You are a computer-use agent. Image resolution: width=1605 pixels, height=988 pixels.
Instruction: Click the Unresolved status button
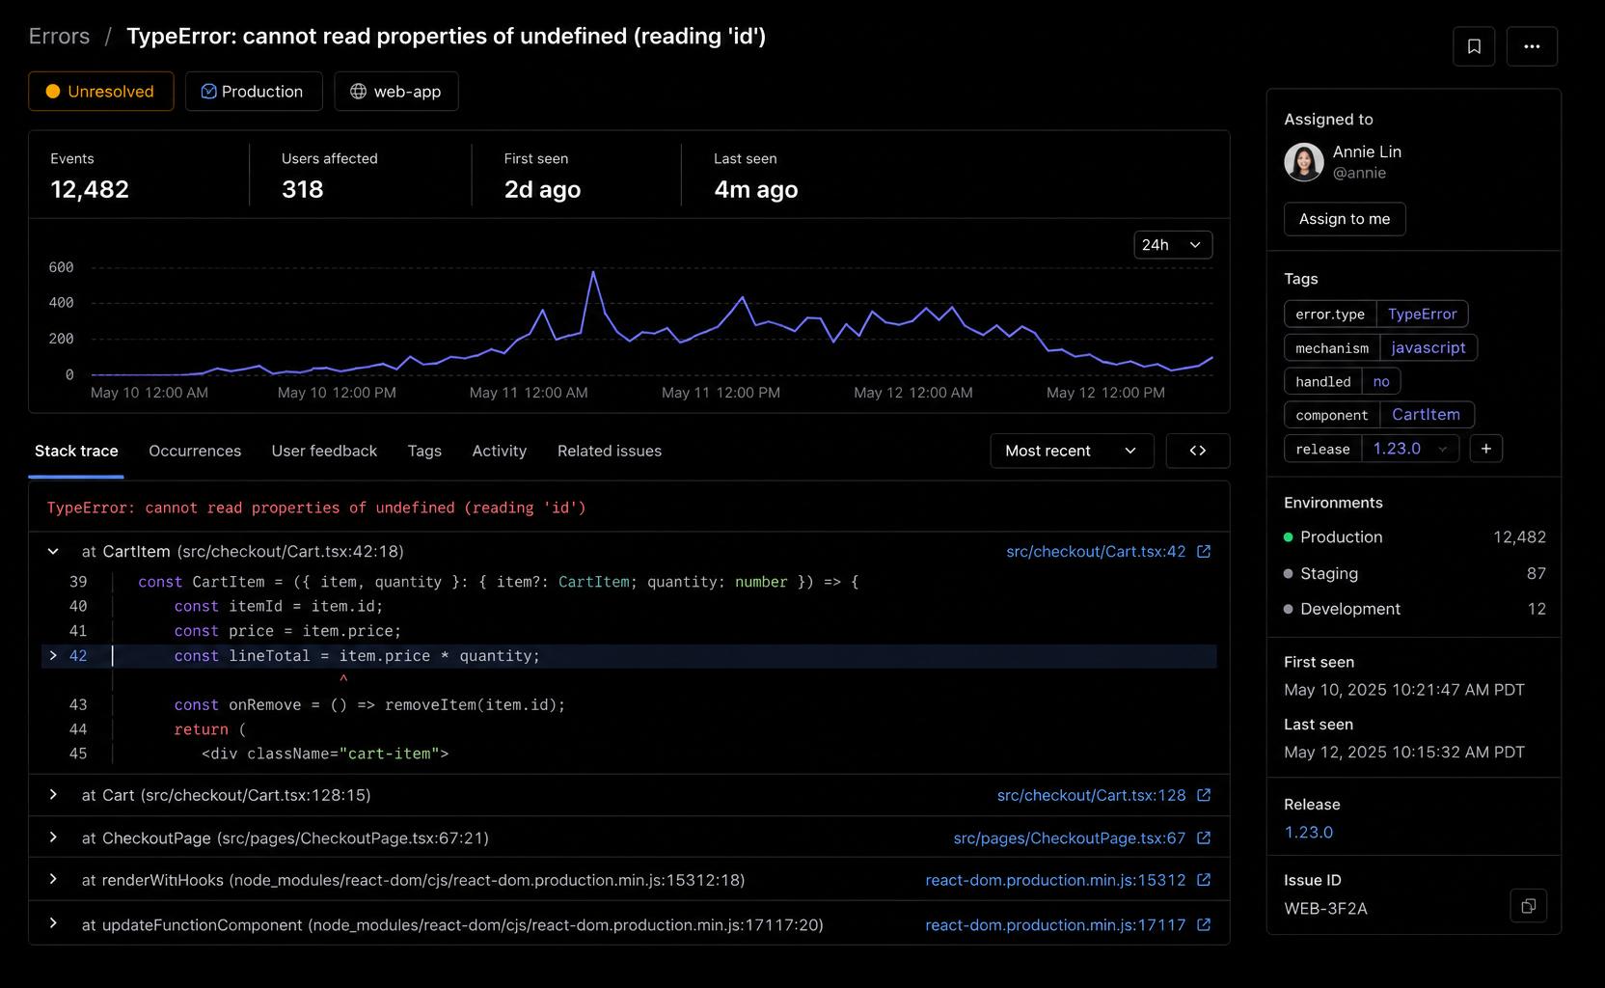(x=101, y=92)
